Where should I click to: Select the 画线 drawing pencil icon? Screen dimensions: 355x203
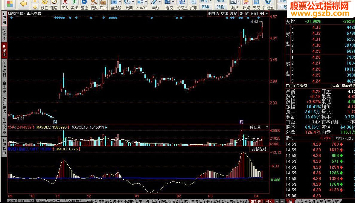(x=154, y=2)
